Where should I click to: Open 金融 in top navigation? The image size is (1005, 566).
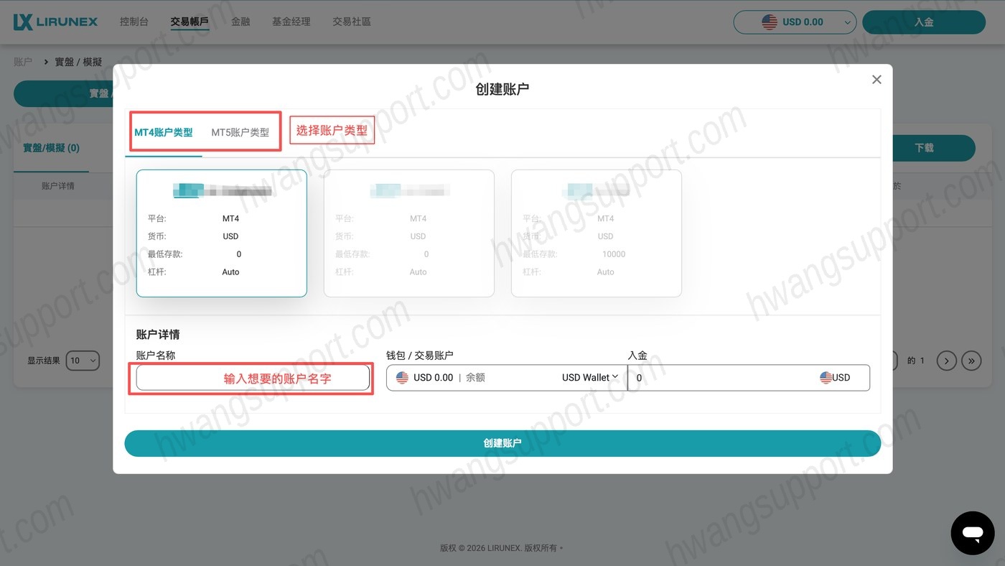coord(240,22)
